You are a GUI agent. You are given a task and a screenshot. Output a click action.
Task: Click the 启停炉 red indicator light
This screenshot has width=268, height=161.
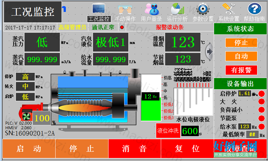coord(261,94)
